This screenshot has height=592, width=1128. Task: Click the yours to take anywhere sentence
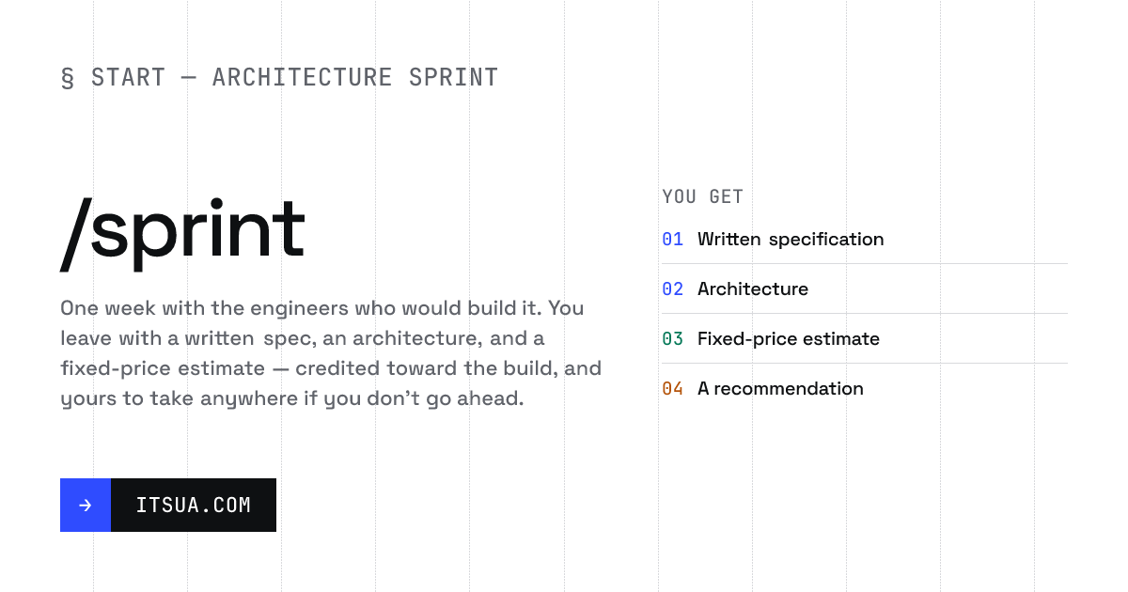tap(291, 398)
